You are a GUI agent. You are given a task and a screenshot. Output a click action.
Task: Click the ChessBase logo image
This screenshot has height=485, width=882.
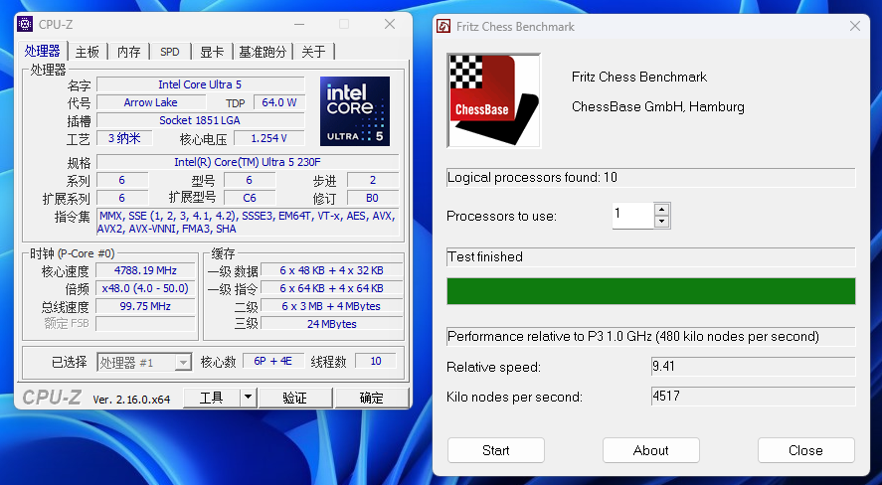493,100
